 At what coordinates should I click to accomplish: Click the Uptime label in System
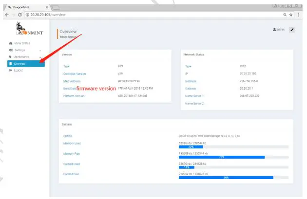click(68, 136)
